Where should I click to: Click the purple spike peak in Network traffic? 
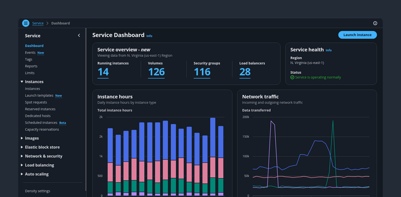[271, 121]
